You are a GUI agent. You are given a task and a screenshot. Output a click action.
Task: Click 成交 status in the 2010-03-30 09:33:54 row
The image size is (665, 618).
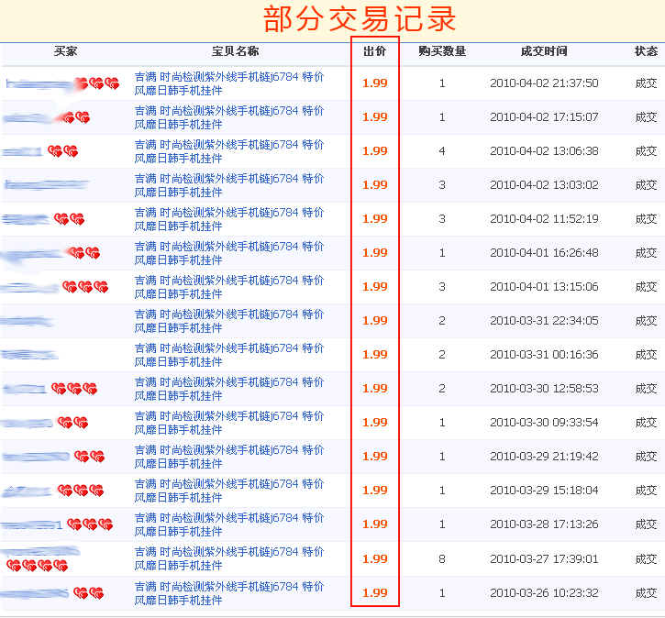tap(646, 422)
